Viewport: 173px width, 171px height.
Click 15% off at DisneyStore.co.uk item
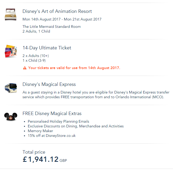pyautogui.click(x=52, y=136)
